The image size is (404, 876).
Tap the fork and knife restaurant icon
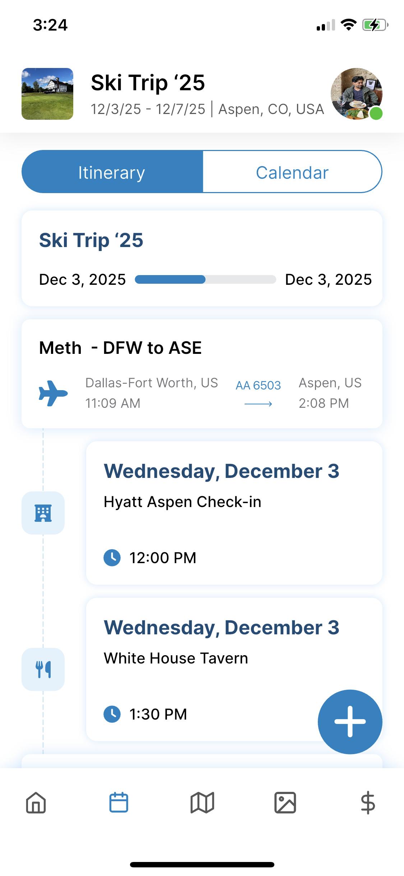pyautogui.click(x=43, y=669)
